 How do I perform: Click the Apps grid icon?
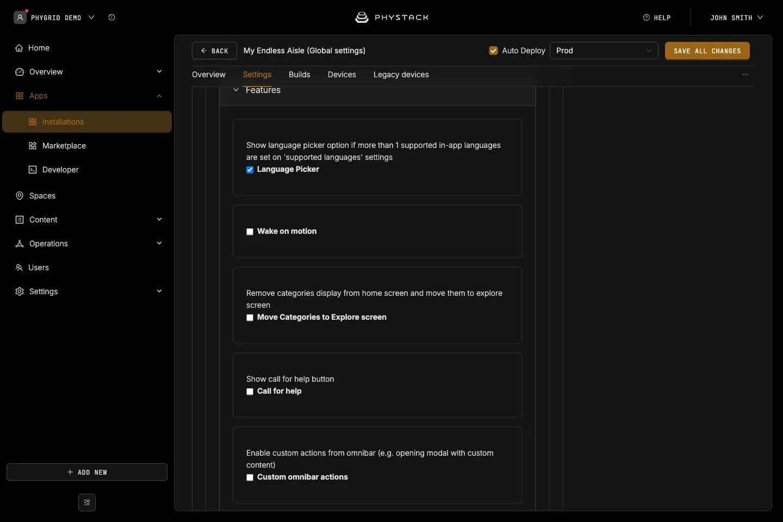tap(20, 96)
